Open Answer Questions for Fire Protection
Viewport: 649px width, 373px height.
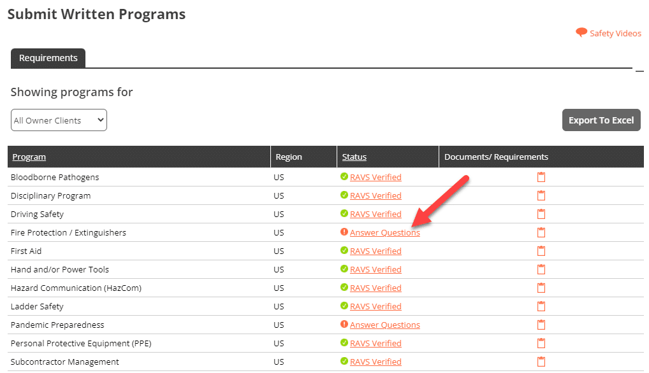385,232
